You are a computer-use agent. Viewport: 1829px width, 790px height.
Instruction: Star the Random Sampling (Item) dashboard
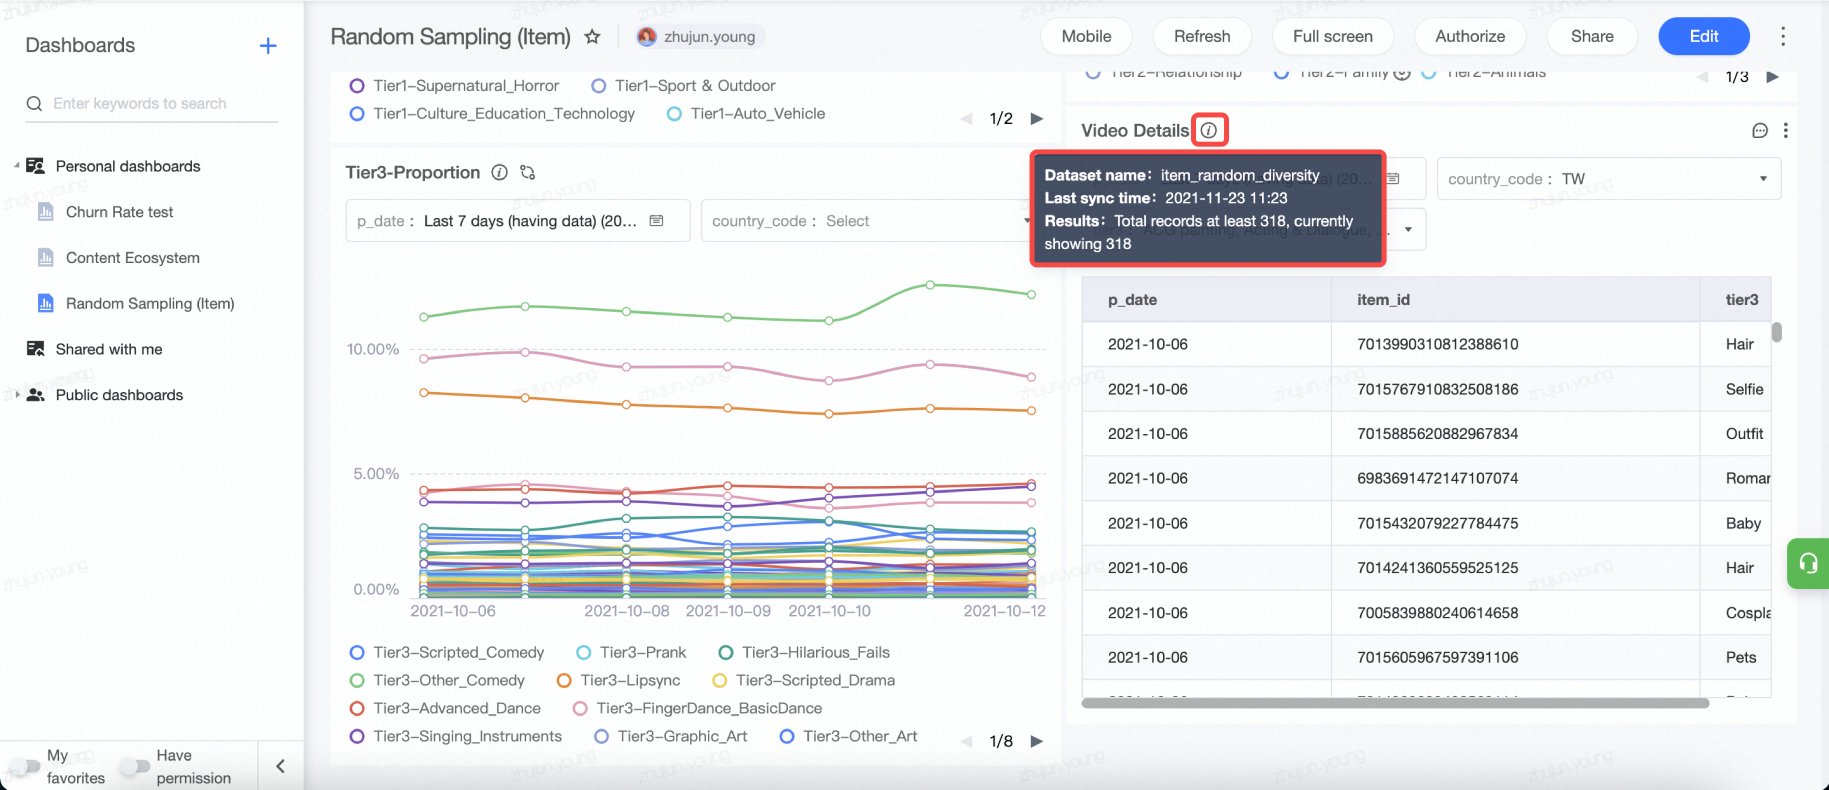coord(592,37)
